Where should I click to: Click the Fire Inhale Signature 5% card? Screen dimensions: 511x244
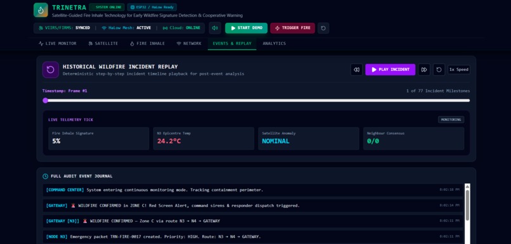point(99,138)
